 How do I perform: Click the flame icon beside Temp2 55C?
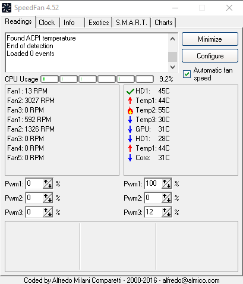coord(130,110)
